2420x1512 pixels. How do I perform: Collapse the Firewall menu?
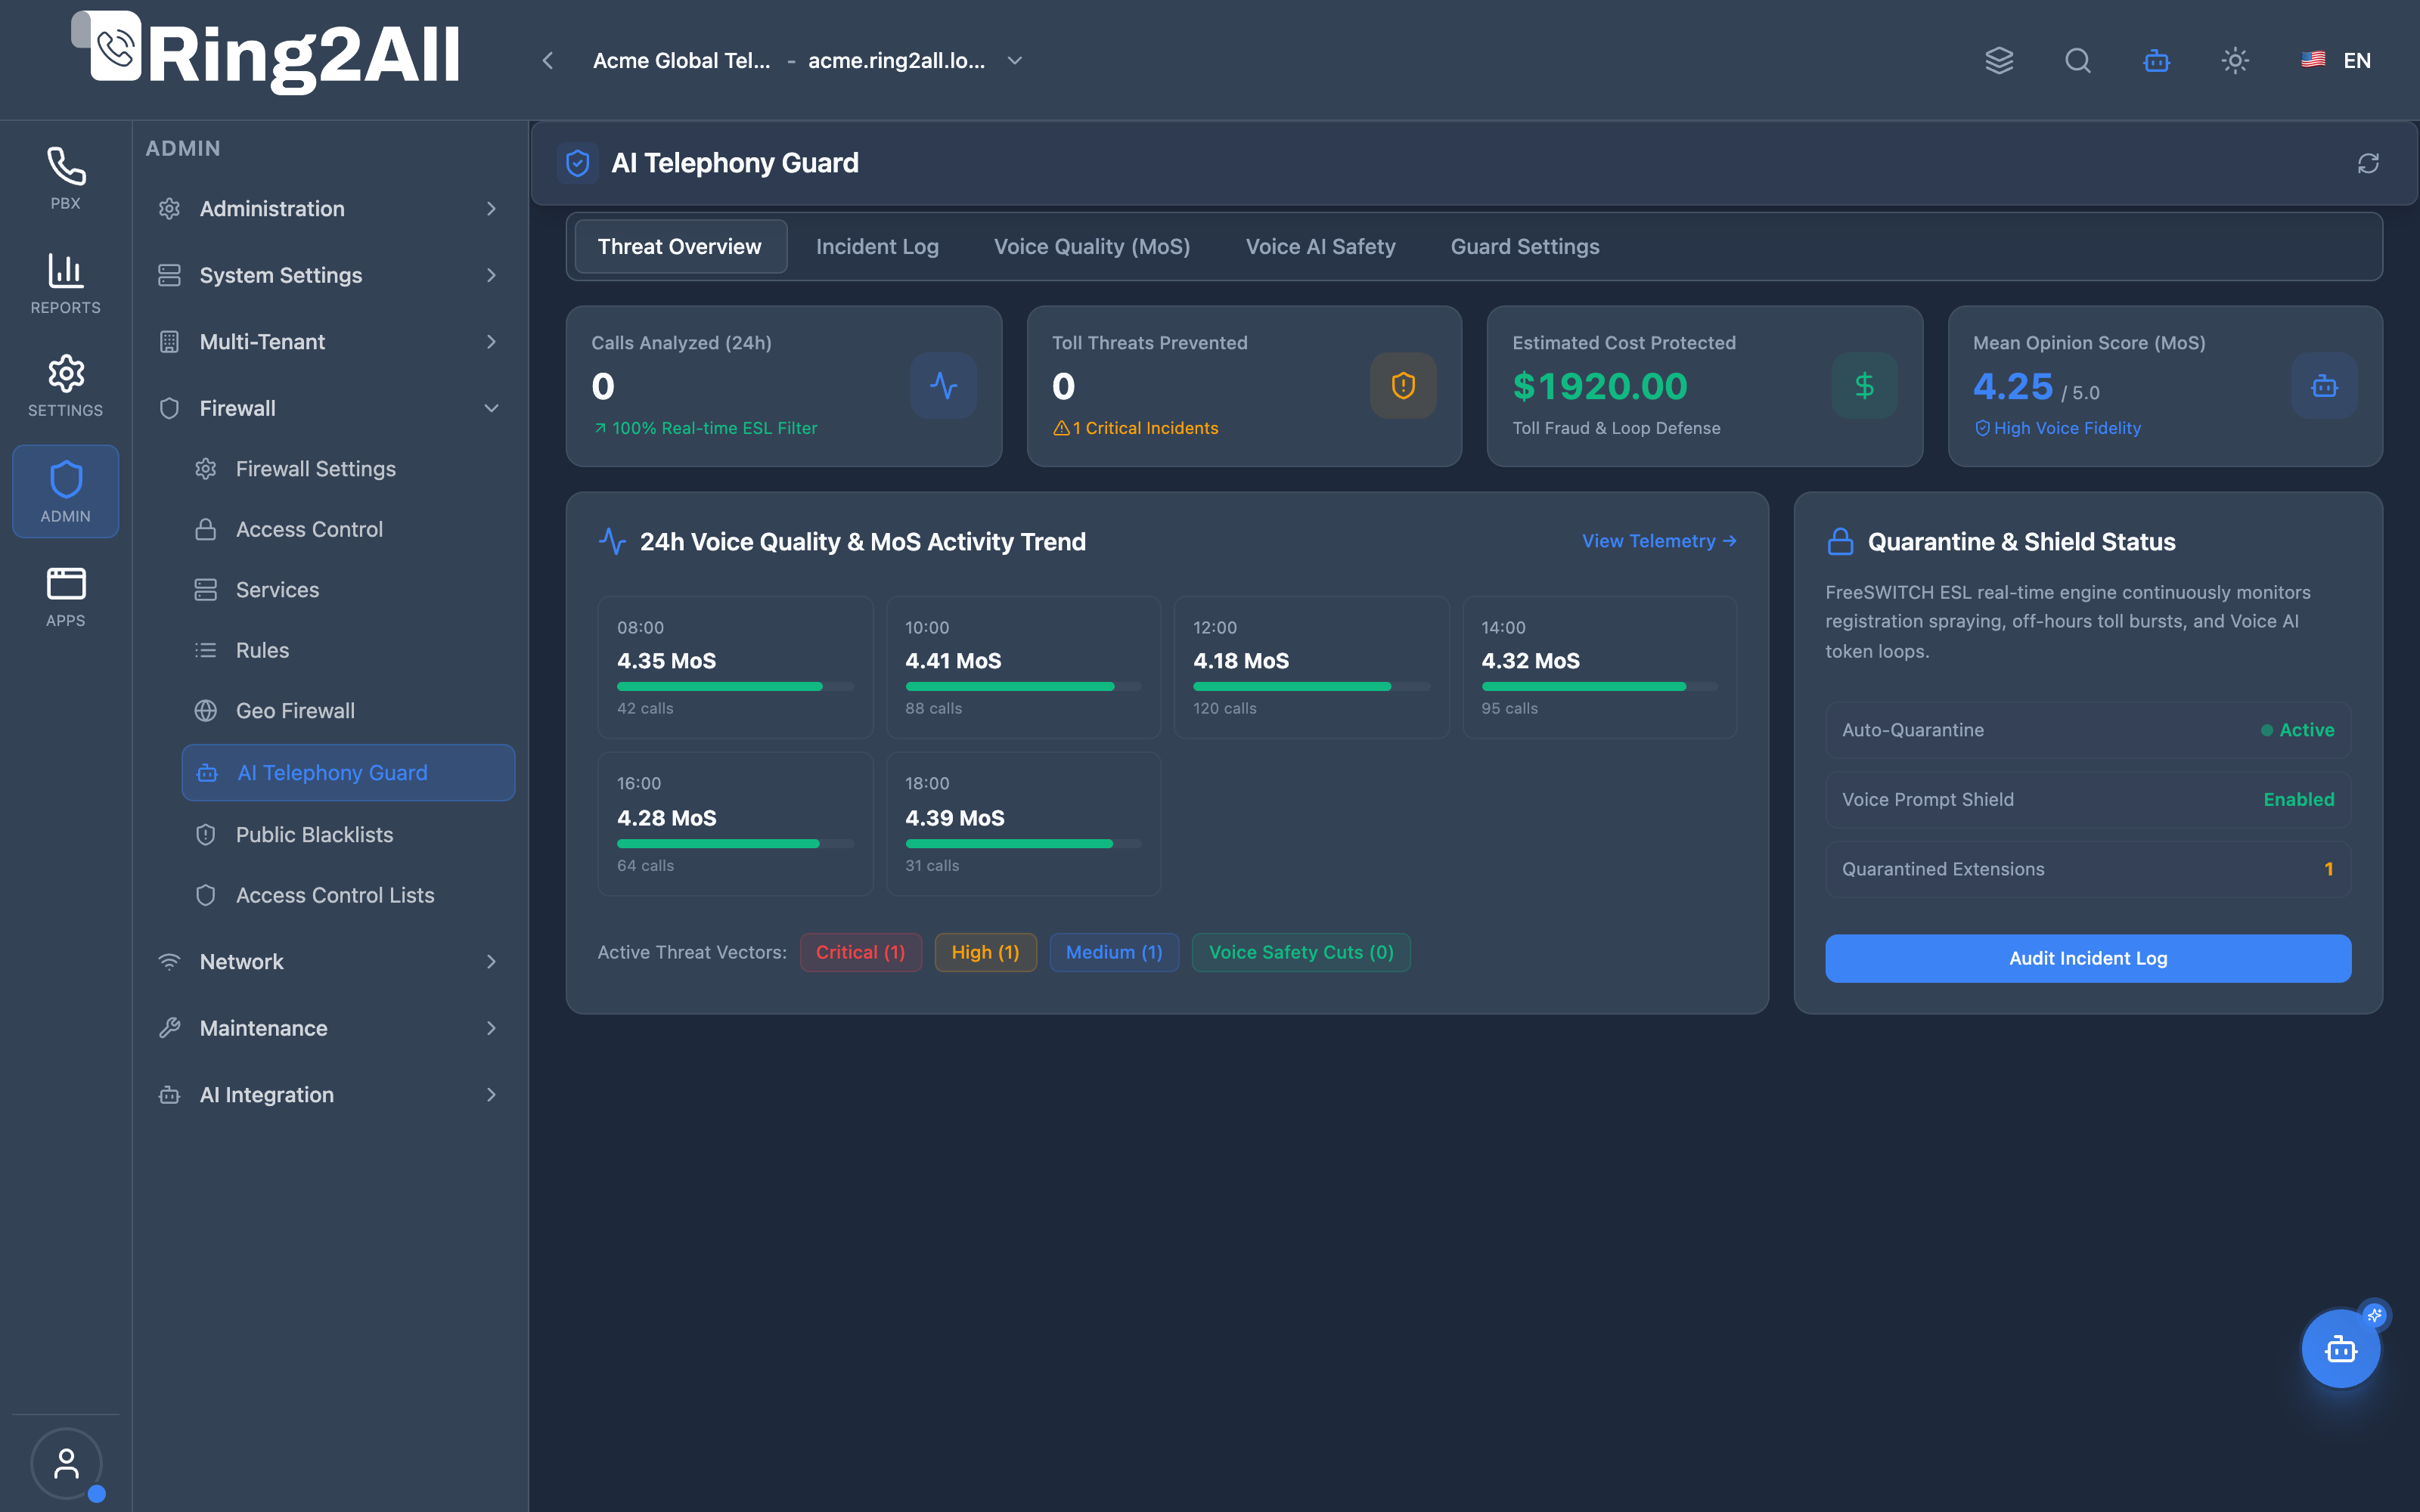329,408
